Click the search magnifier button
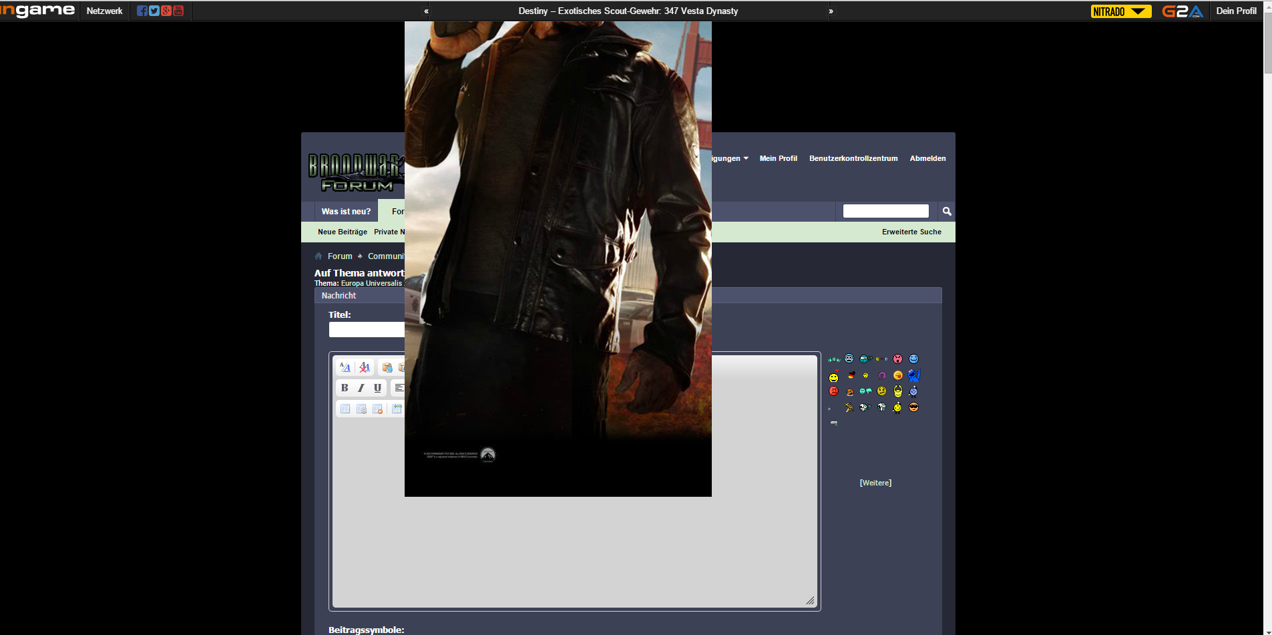Screen dimensions: 1272x635 947,211
